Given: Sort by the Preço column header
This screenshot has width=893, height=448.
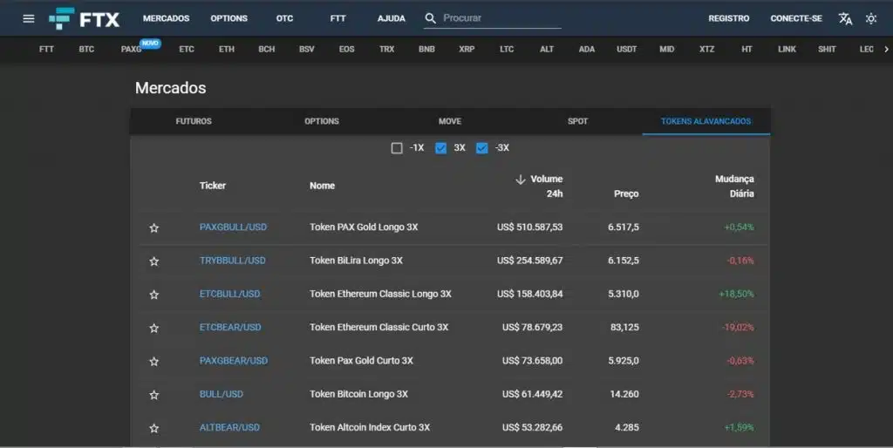Looking at the screenshot, I should click(x=626, y=194).
